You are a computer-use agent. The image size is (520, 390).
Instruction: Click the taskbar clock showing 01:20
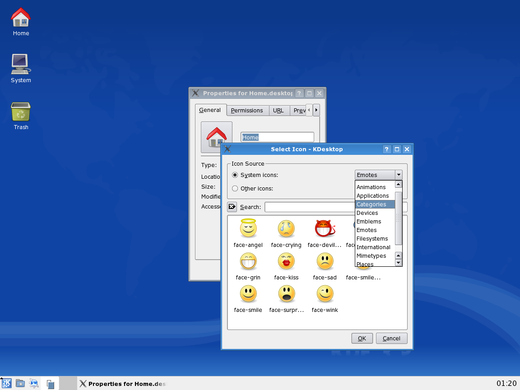(506, 384)
